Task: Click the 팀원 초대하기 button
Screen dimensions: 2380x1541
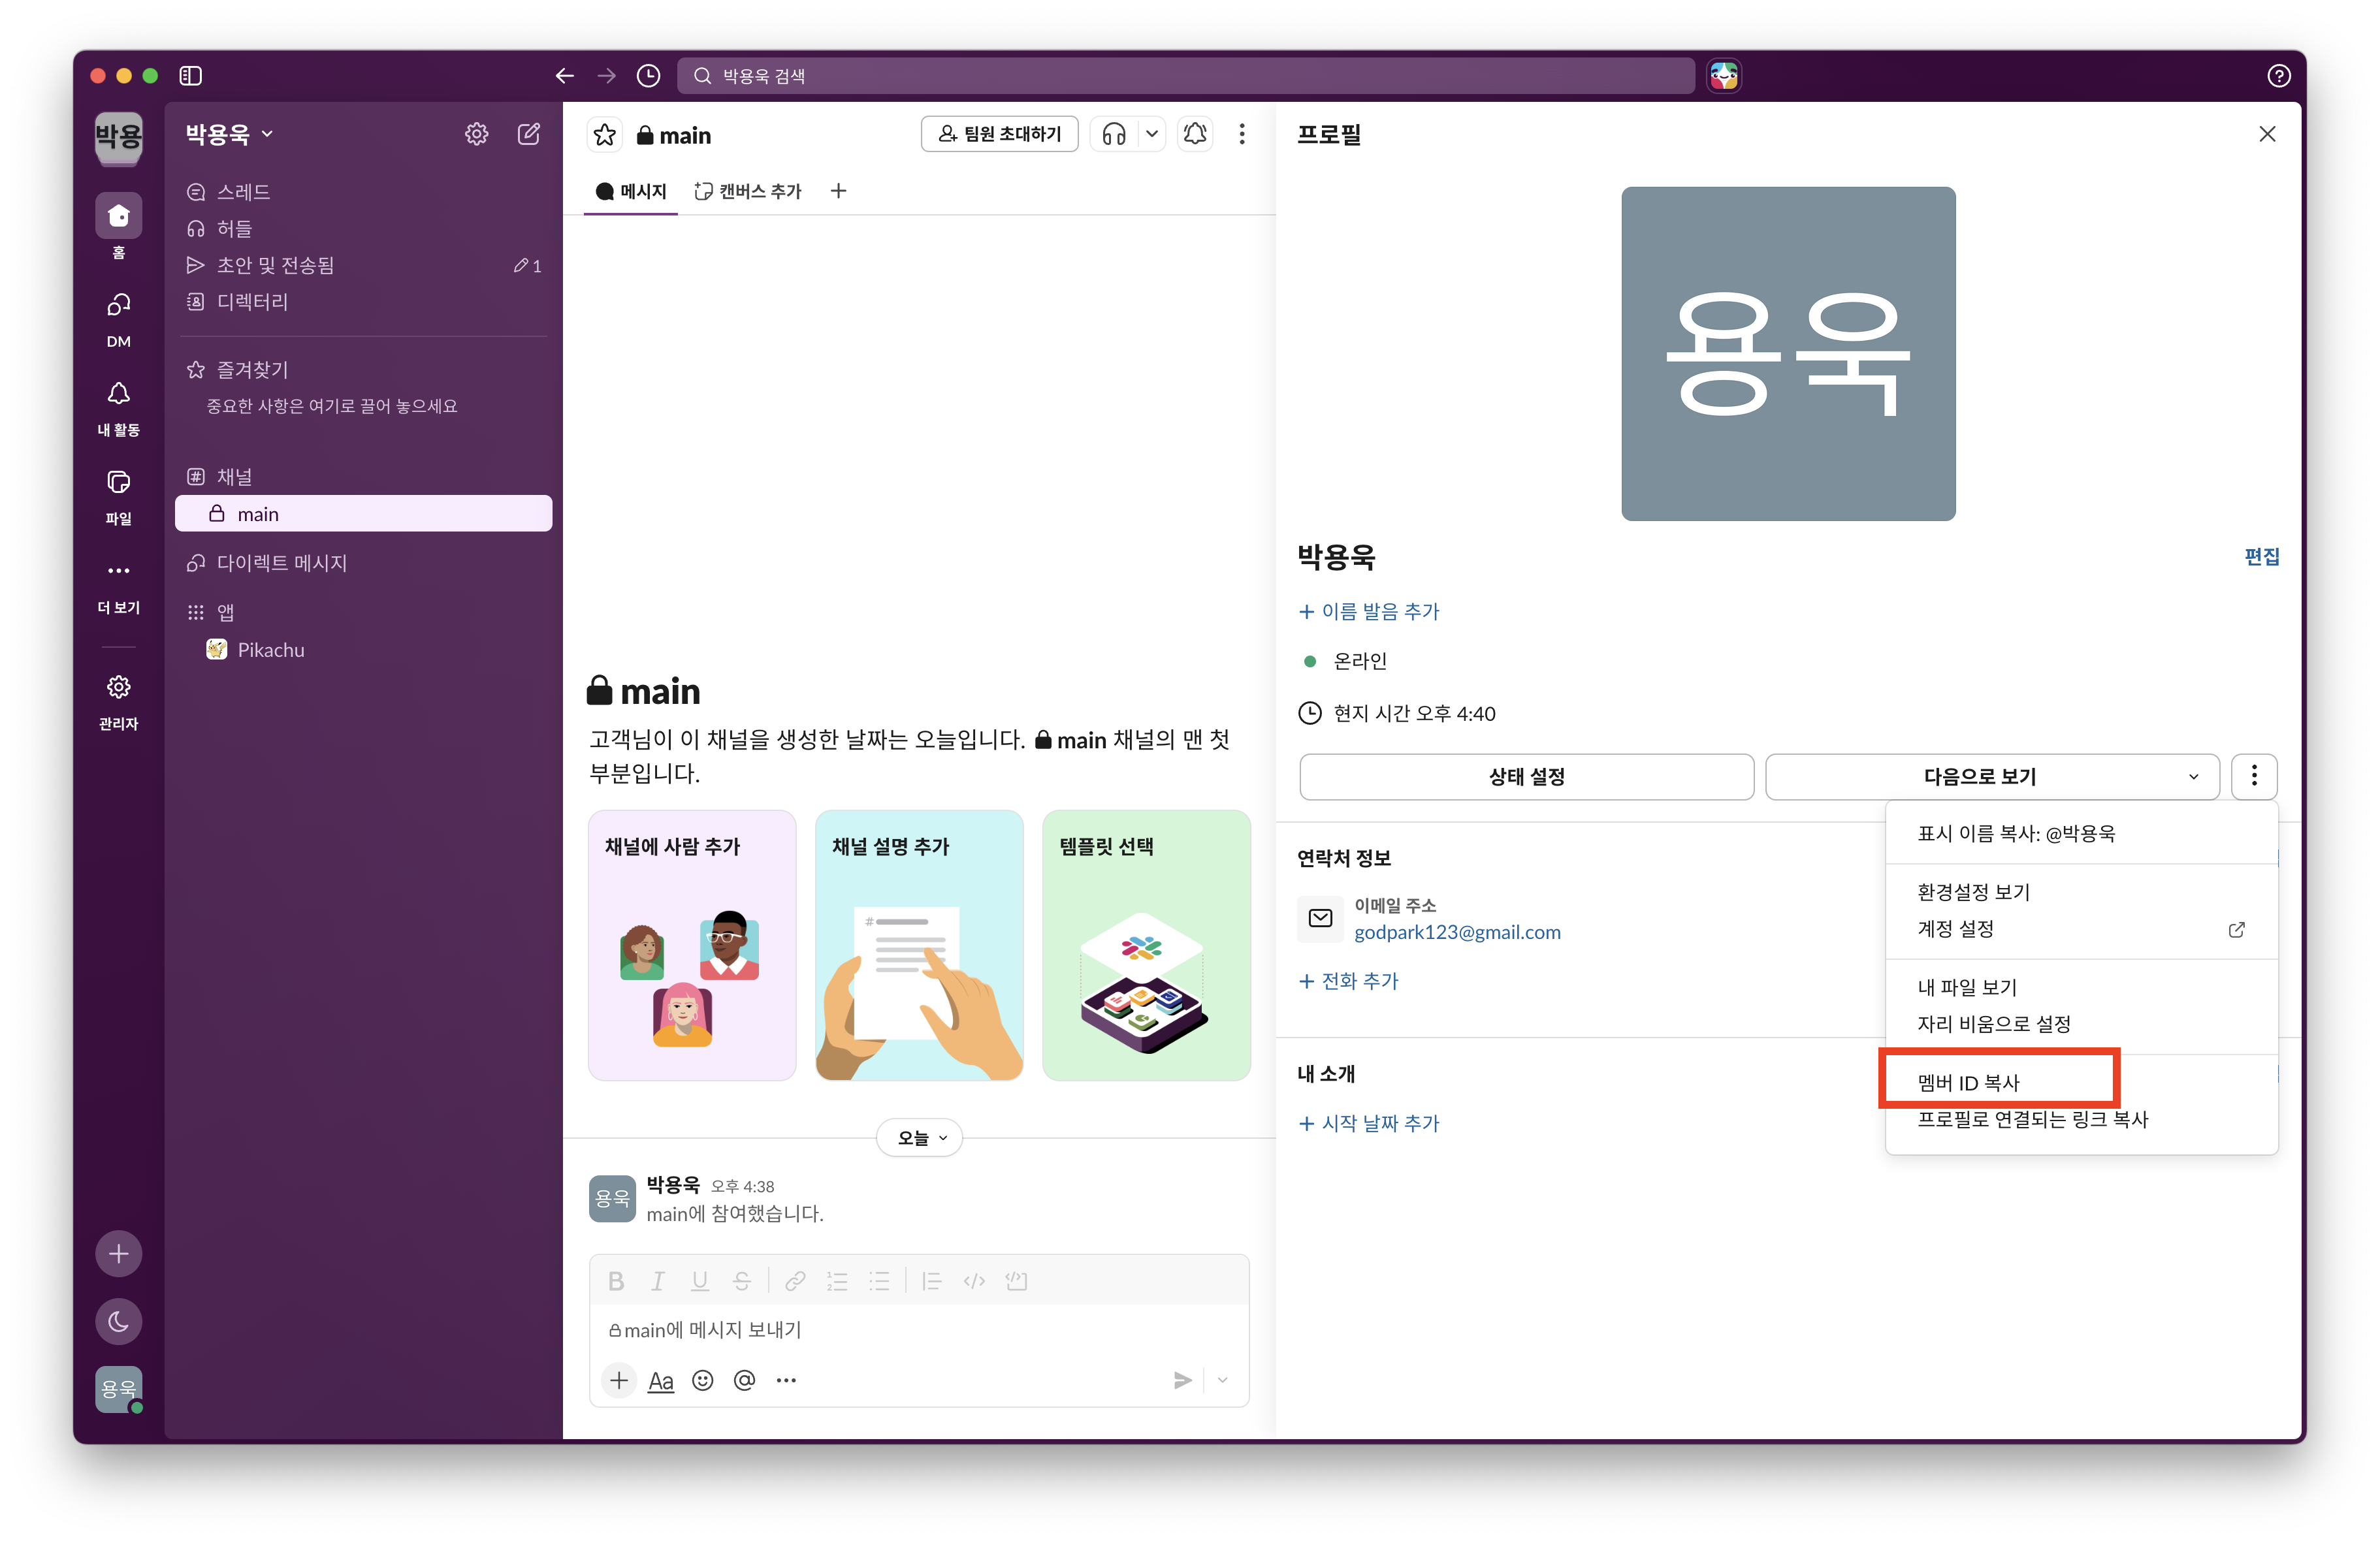Action: pos(999,134)
